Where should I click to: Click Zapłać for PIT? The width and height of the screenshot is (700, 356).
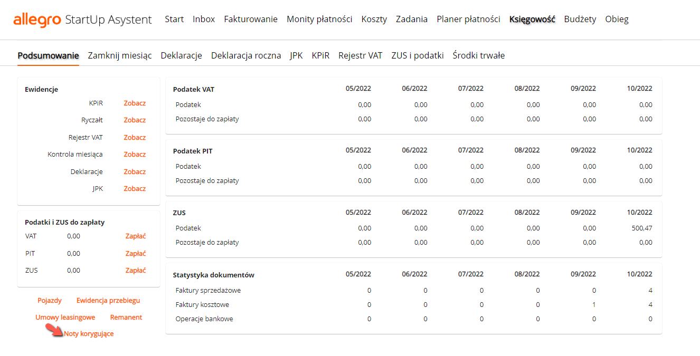pyautogui.click(x=136, y=253)
